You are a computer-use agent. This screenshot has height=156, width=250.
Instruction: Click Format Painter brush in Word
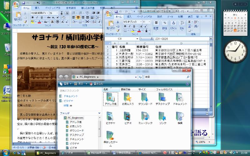tap(25, 22)
